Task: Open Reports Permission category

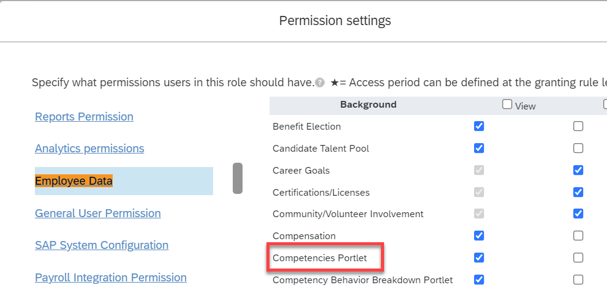Action: point(84,116)
